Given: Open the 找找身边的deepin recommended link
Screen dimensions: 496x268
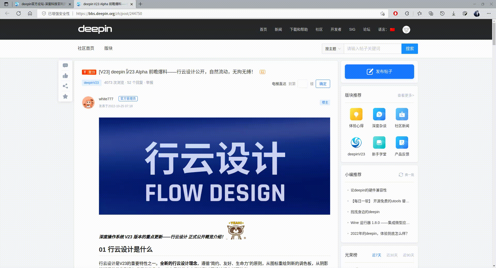Looking at the screenshot, I should 365,212.
